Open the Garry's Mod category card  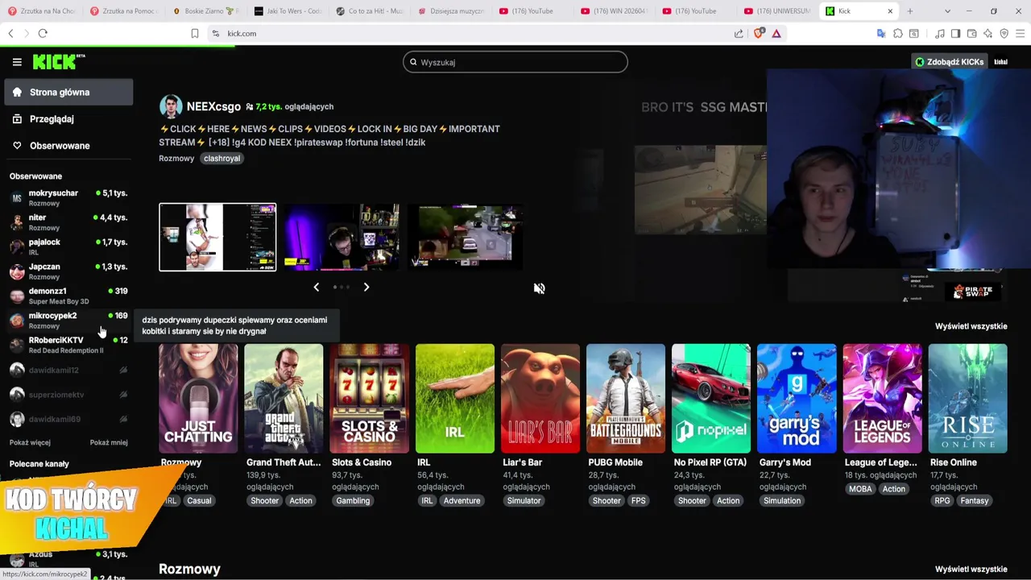[x=797, y=398]
